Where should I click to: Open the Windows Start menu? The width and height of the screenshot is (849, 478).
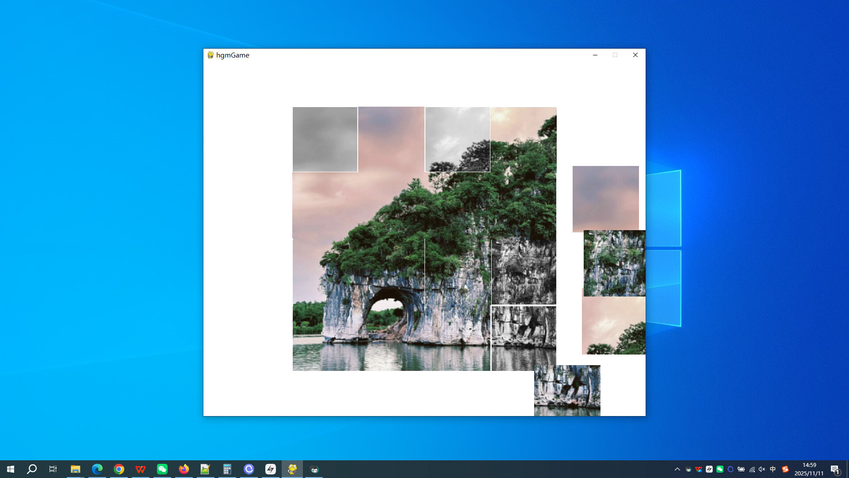(x=10, y=469)
